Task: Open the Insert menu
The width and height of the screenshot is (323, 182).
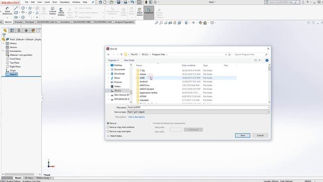Action: click(47, 2)
